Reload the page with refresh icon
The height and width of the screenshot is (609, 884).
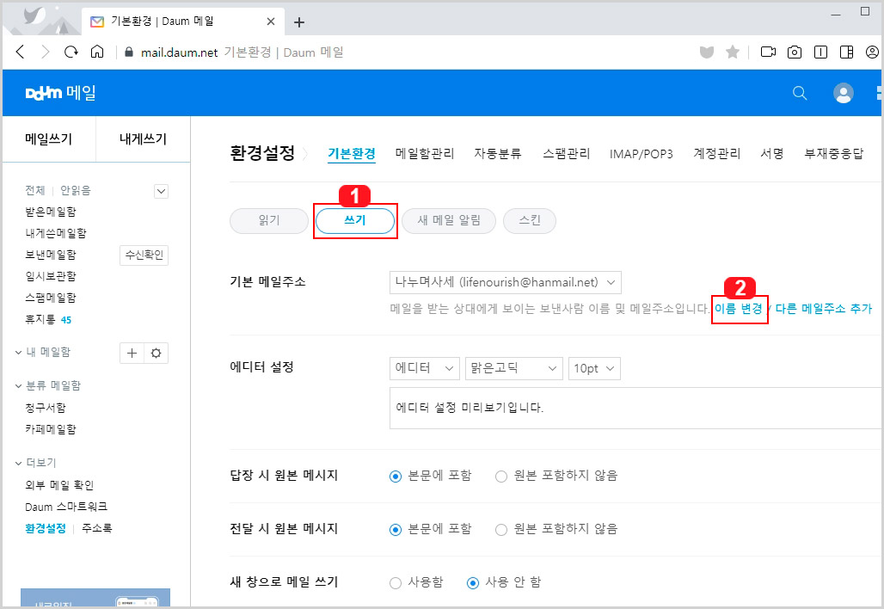coord(71,52)
